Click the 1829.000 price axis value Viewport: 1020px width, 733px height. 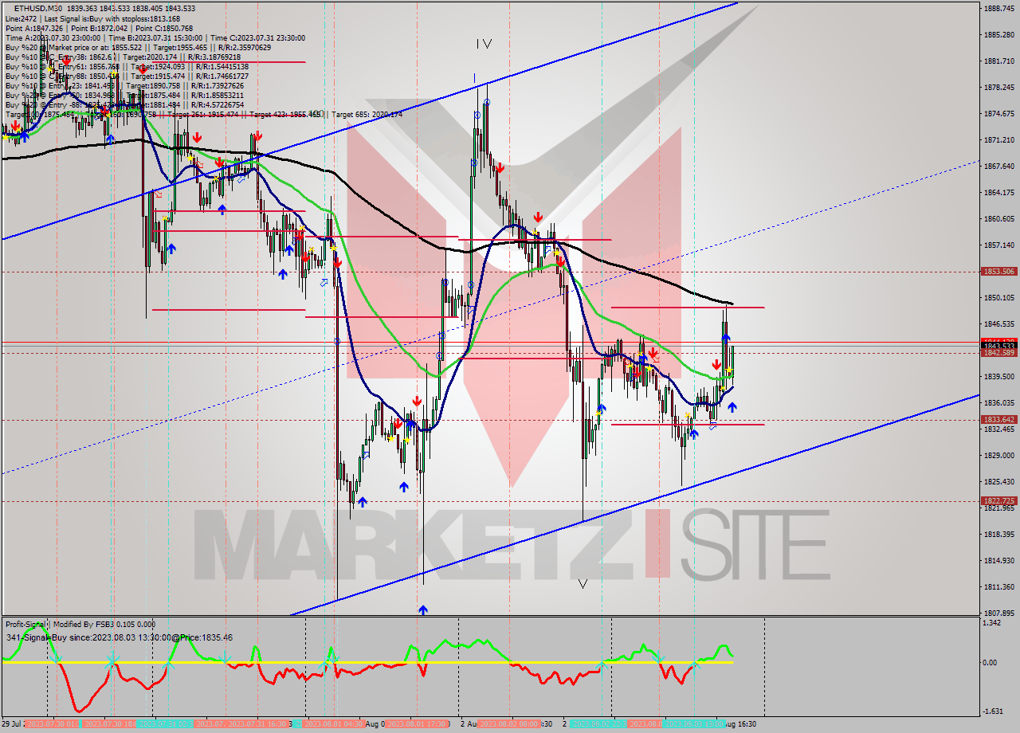998,455
